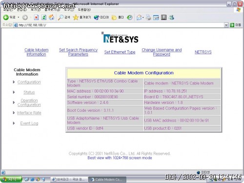This screenshot has height=183, width=244.
Task: Refresh the page with green arrows icon
Action: (x=44, y=17)
